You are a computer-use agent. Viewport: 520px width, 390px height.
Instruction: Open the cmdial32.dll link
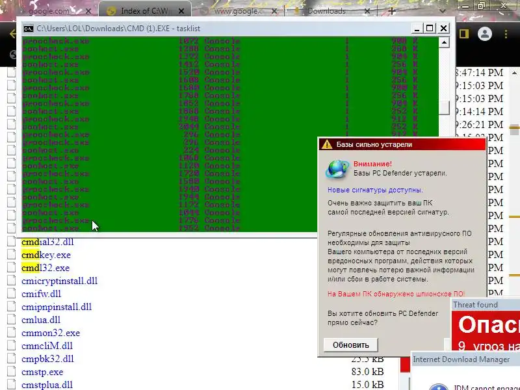47,242
